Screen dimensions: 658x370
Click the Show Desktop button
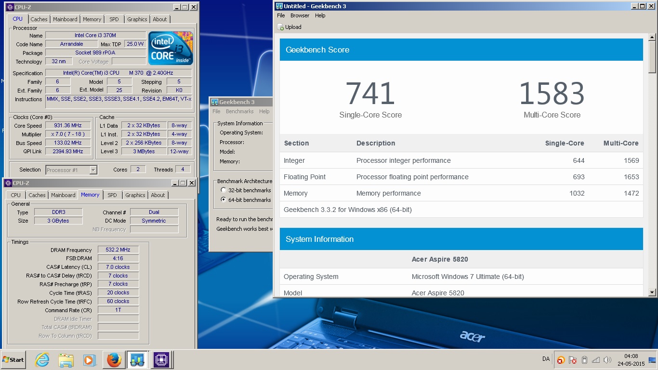pyautogui.click(x=653, y=360)
